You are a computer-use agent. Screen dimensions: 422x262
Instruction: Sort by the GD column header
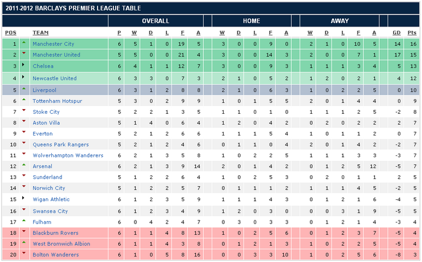click(x=397, y=33)
